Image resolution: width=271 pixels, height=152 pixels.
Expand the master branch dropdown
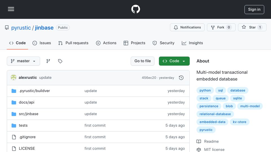pos(23,61)
